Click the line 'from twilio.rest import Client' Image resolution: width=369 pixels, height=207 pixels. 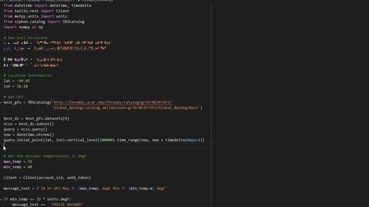(36, 11)
